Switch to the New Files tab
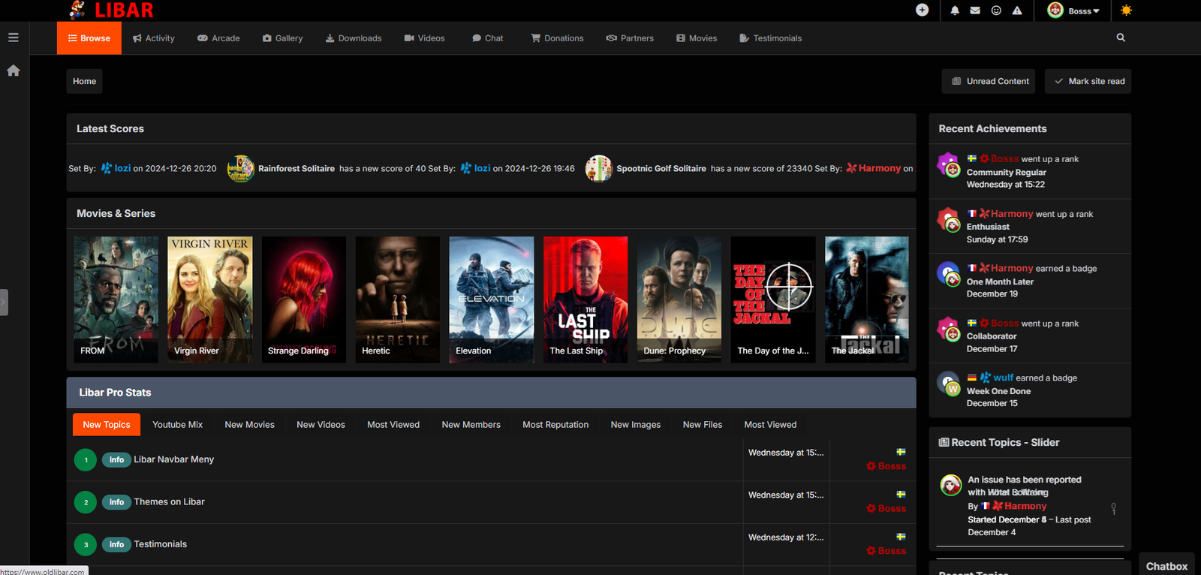Image resolution: width=1201 pixels, height=575 pixels. click(x=703, y=425)
